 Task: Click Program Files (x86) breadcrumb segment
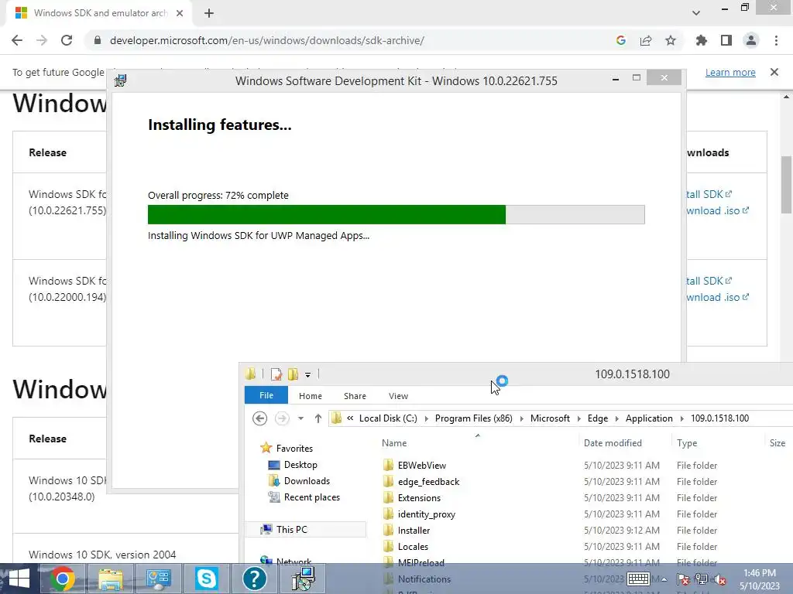[x=473, y=418]
